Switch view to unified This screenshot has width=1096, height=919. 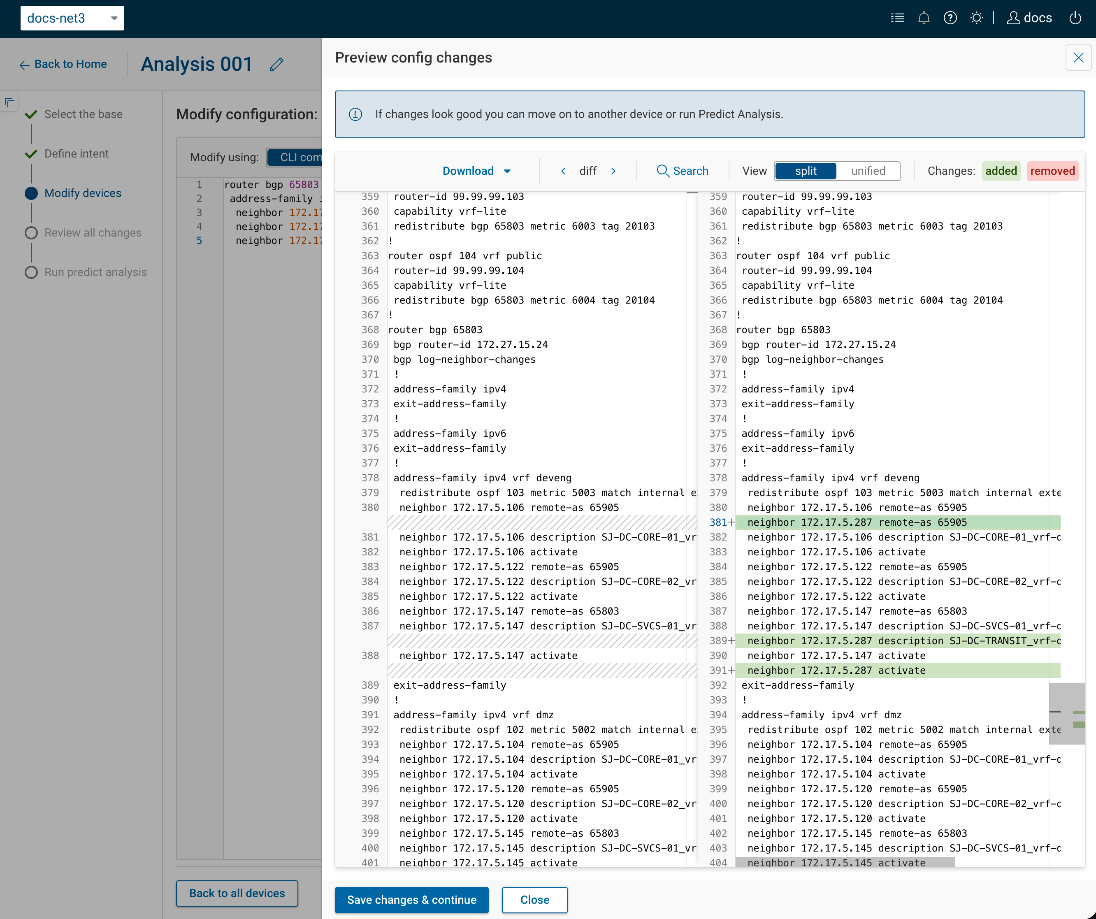click(868, 171)
